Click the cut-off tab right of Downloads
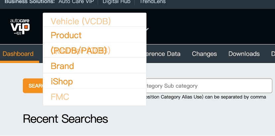 [x=272, y=54]
